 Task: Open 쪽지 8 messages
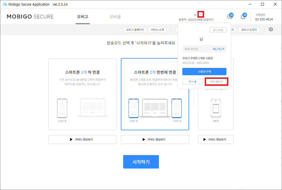point(192,82)
